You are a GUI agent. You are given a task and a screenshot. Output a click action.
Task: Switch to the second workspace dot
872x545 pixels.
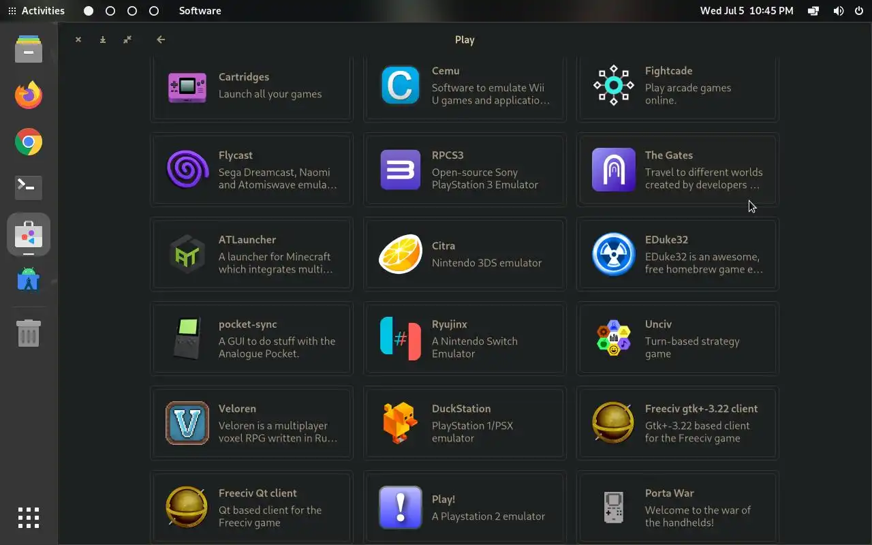110,11
